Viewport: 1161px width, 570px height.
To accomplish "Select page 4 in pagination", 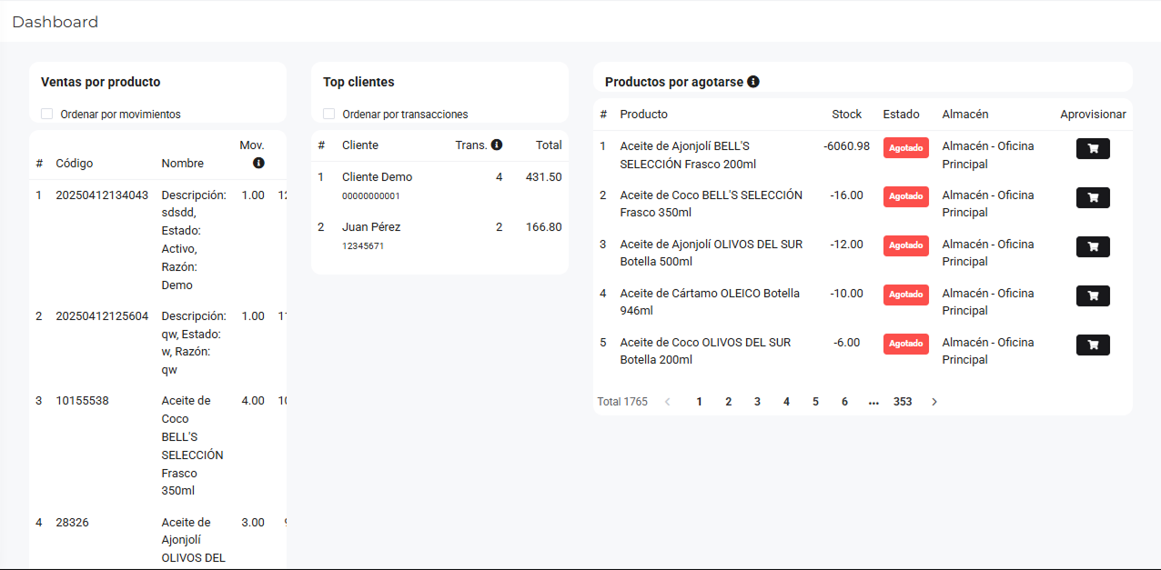I will (x=786, y=402).
